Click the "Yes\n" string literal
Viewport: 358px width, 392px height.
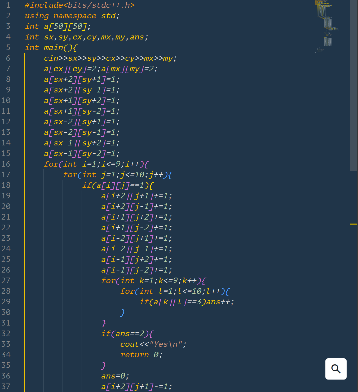[x=166, y=344]
